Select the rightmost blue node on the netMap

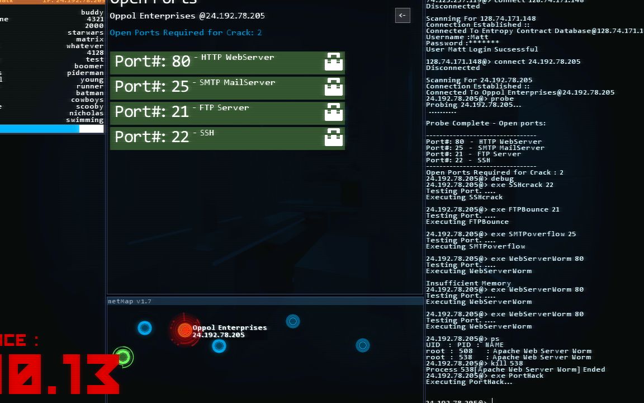pos(363,345)
